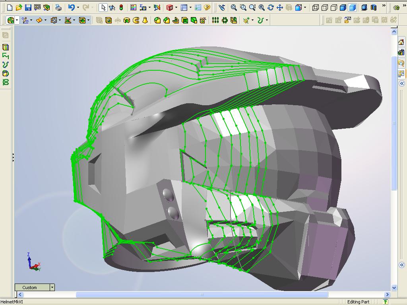Click status bar help question mark
The width and height of the screenshot is (407, 305).
(386, 302)
